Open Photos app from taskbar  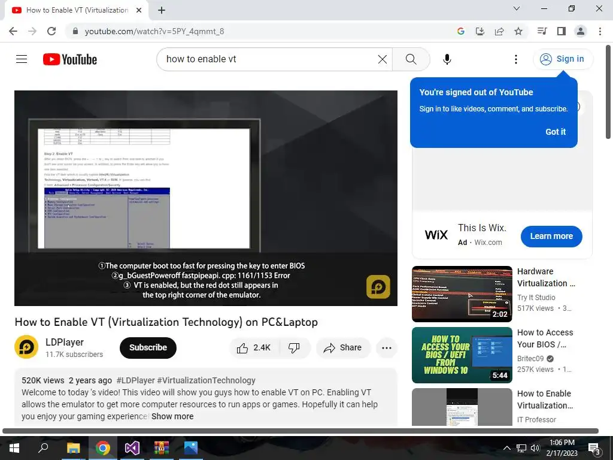tap(191, 448)
